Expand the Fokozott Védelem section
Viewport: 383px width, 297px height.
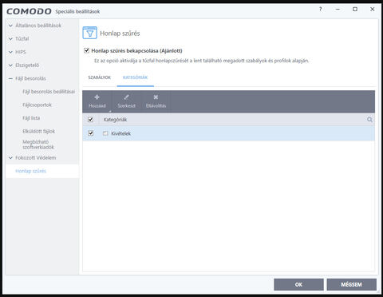click(10, 158)
